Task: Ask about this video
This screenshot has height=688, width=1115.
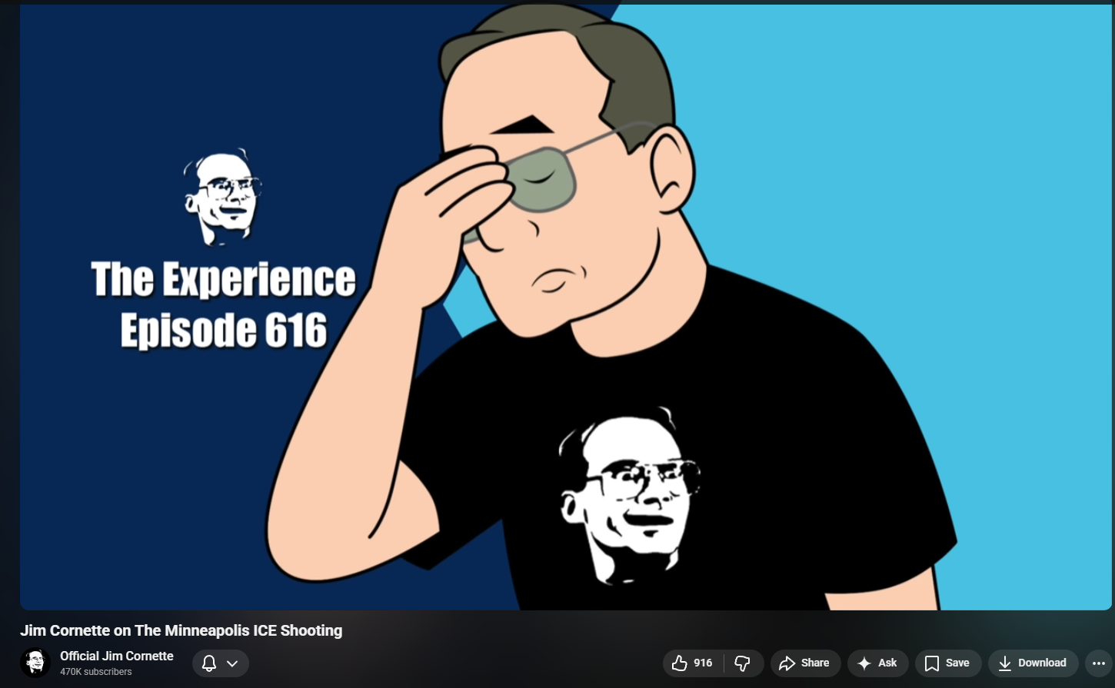Action: (877, 663)
